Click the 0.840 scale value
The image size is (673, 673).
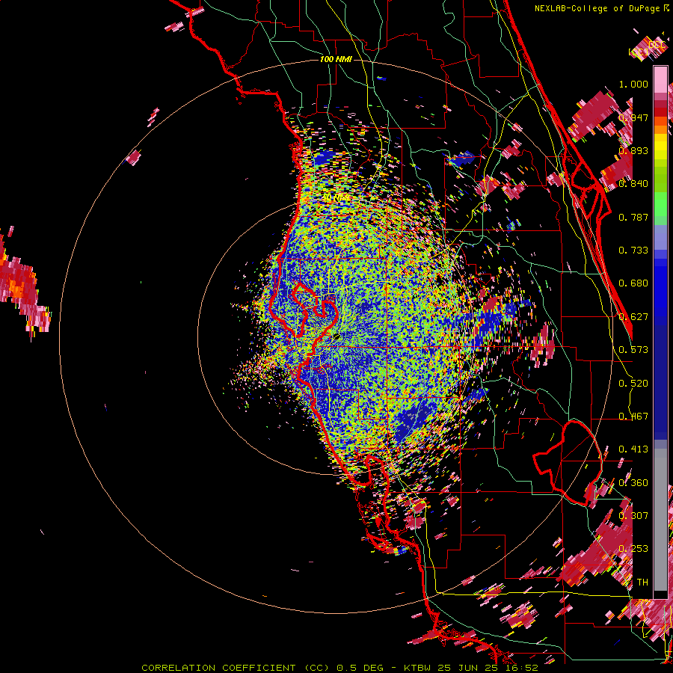tap(633, 184)
